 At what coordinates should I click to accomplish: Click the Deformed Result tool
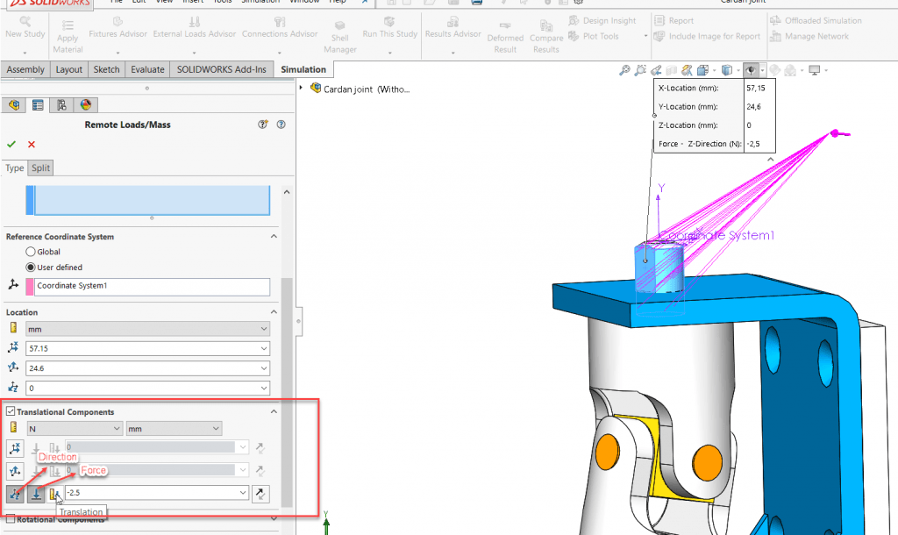(x=505, y=37)
